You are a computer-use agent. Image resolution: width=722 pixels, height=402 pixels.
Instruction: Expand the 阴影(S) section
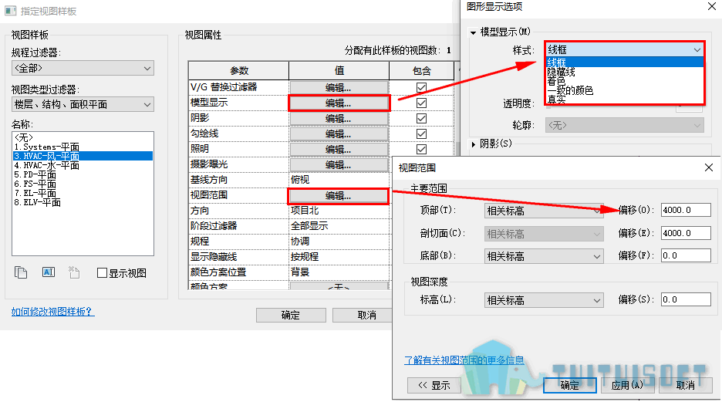(474, 144)
